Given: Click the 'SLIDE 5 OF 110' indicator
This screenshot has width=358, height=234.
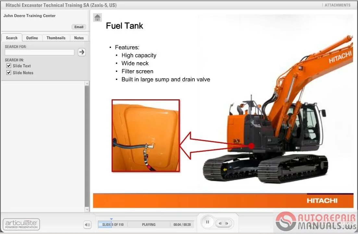Looking at the screenshot, I should click(113, 225).
